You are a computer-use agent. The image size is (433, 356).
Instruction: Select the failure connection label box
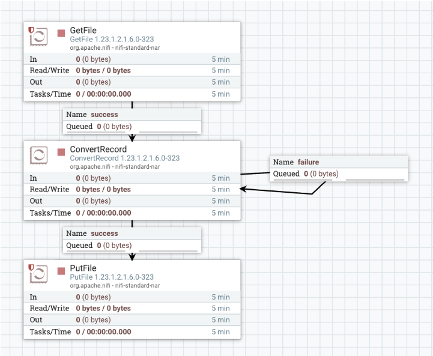pyautogui.click(x=339, y=168)
